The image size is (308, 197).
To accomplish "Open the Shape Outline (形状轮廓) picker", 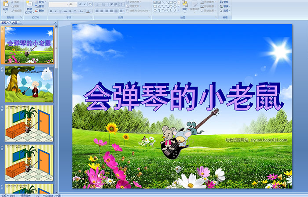I will [208, 6].
